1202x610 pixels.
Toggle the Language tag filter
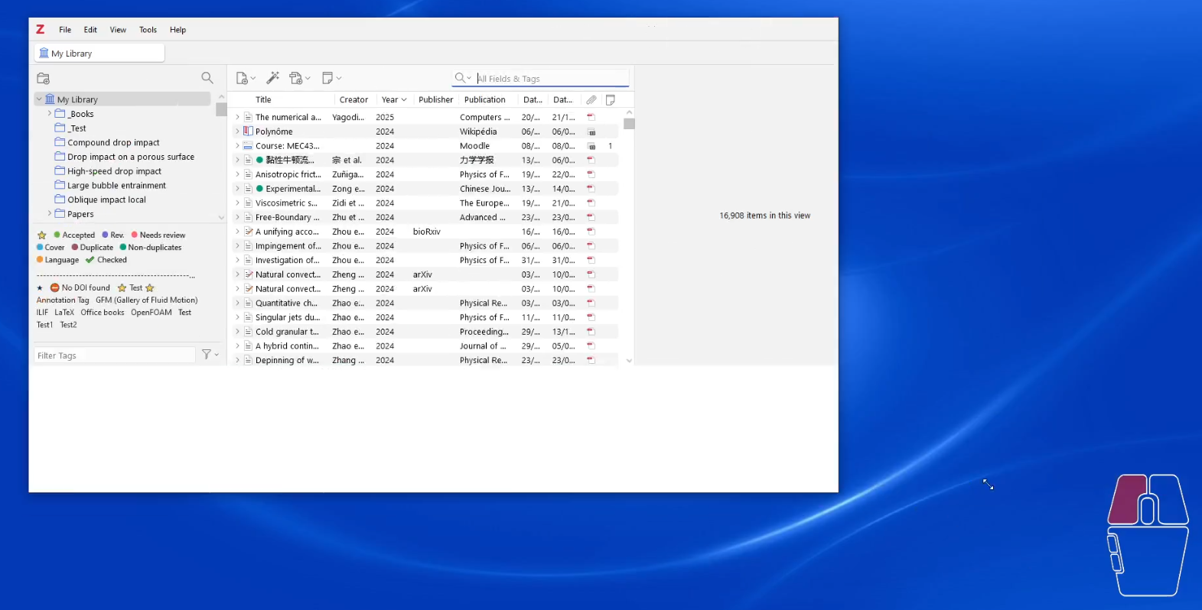(57, 260)
